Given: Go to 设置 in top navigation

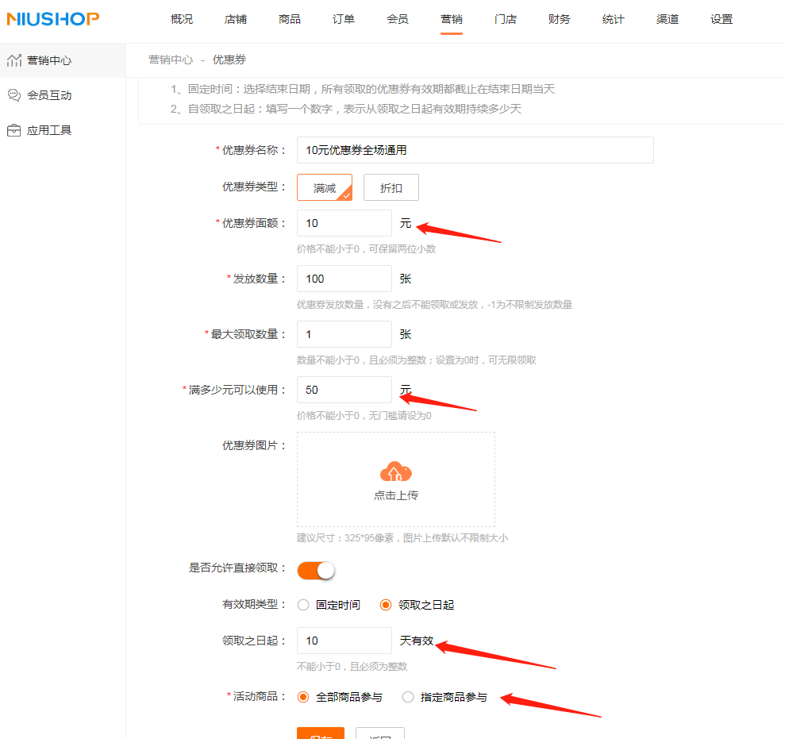Looking at the screenshot, I should pyautogui.click(x=722, y=19).
